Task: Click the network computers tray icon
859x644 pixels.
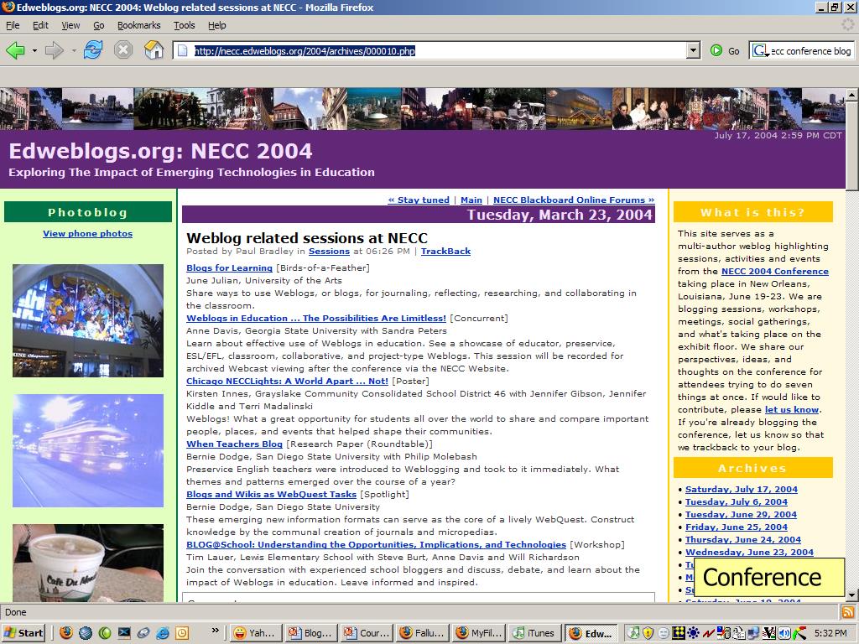Action: coord(753,633)
